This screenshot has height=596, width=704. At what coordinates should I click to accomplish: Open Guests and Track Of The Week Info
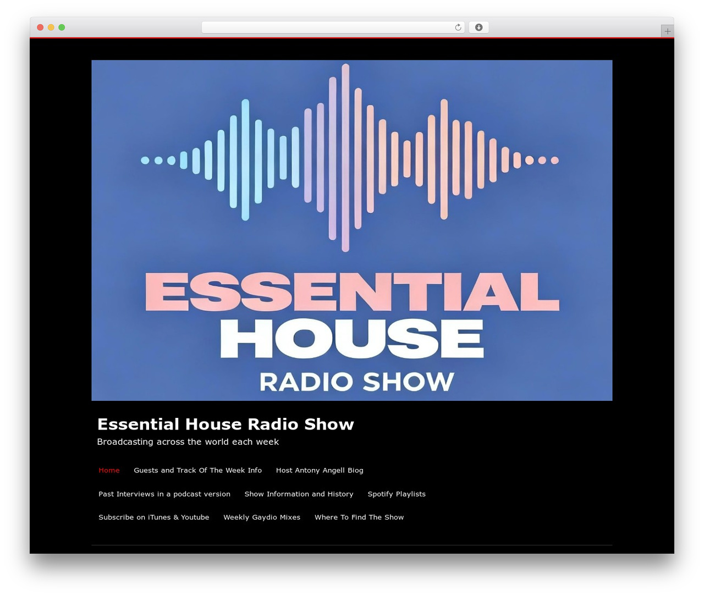click(197, 470)
